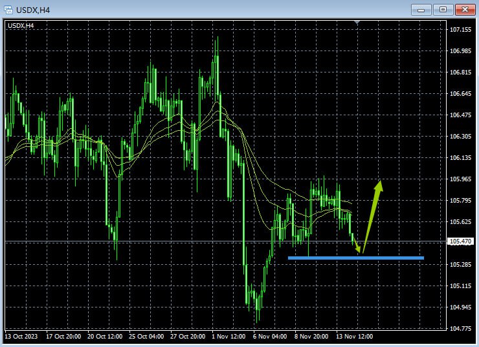The width and height of the screenshot is (479, 347).
Task: Click the highest candle peak near 1 Nov
Action: [216, 39]
